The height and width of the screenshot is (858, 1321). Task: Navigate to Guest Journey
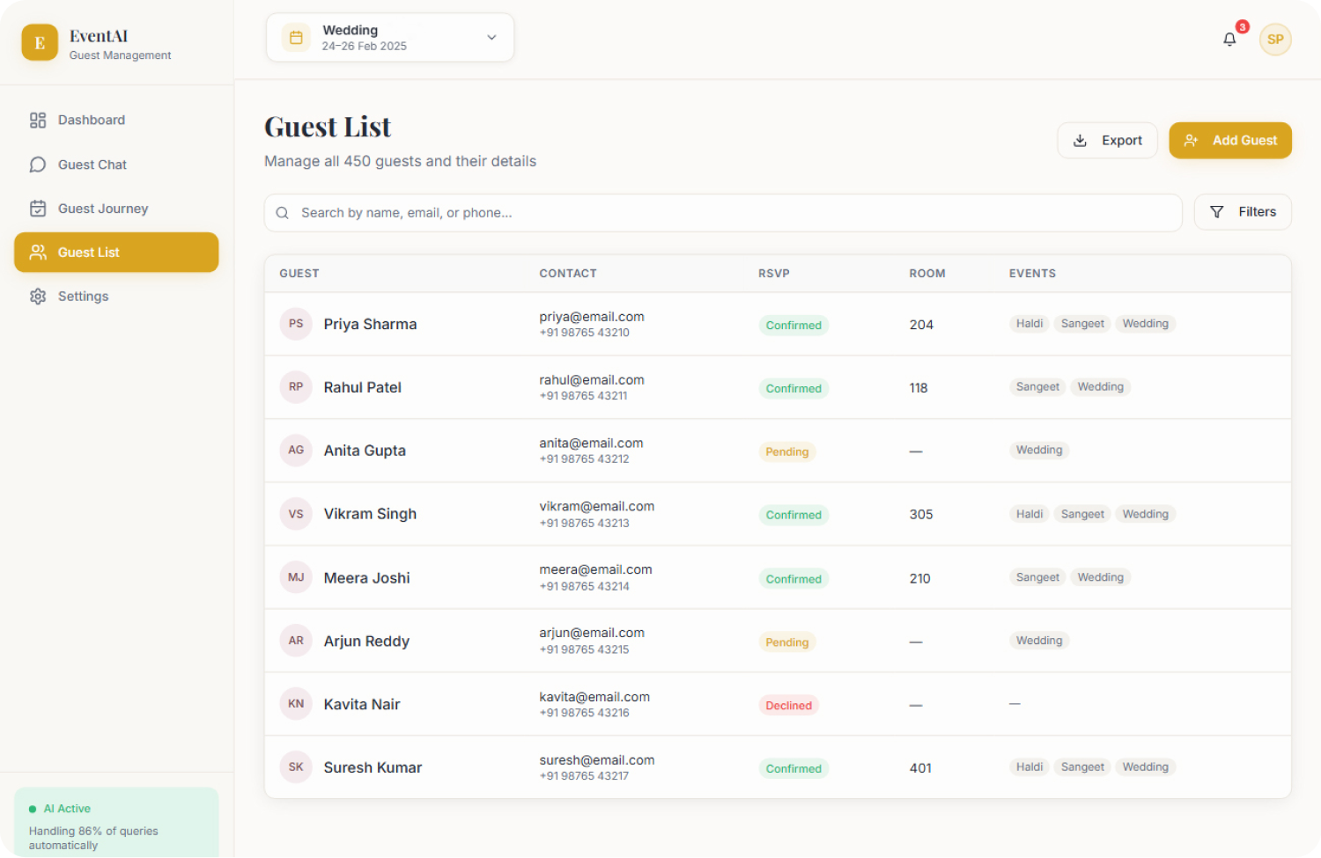tap(102, 209)
